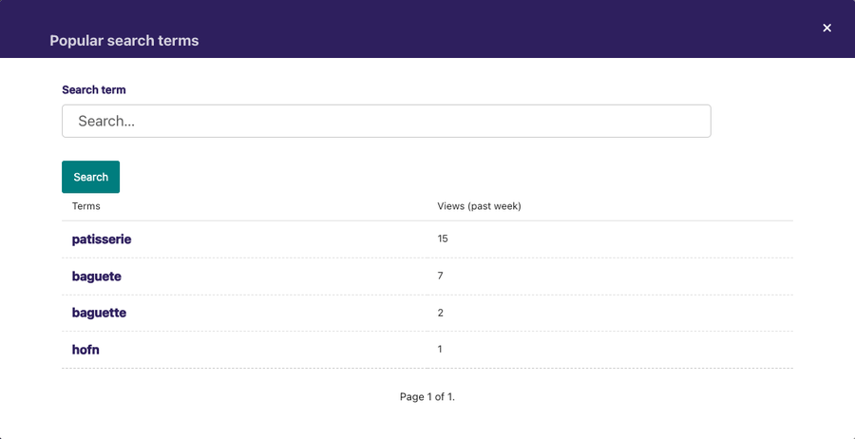Click the Terms column header
The width and height of the screenshot is (855, 439).
(x=86, y=206)
